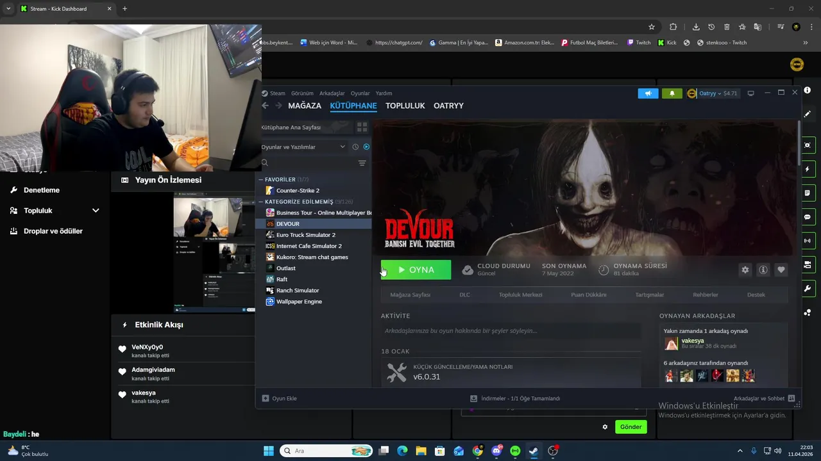821x461 pixels.
Task: Switch Steam to Big Picture mode icon
Action: (750, 93)
